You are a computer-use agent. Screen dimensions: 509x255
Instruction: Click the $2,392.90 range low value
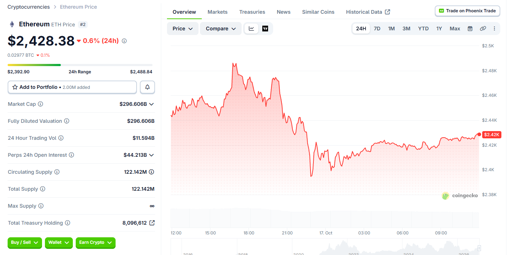[x=18, y=72]
